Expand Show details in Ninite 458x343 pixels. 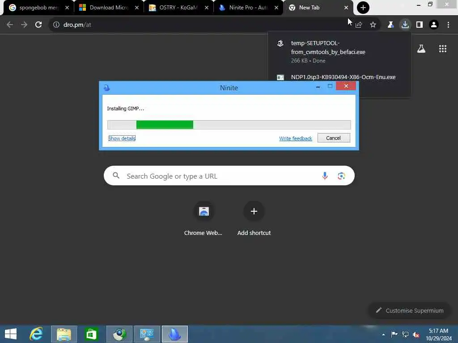(122, 138)
